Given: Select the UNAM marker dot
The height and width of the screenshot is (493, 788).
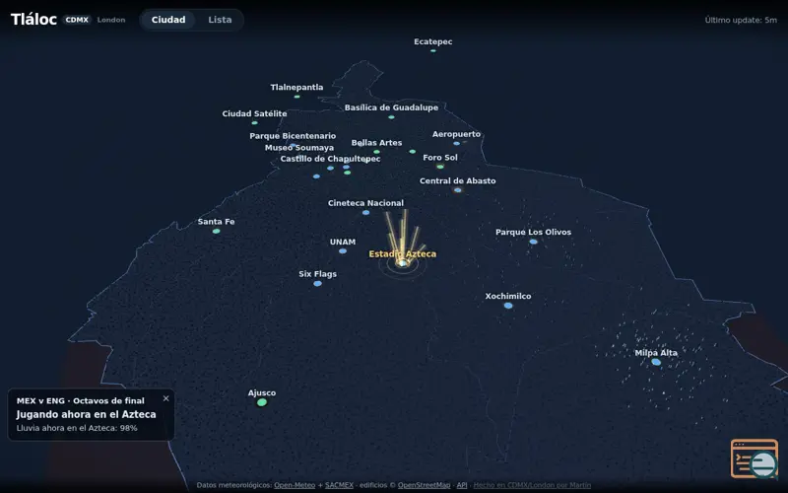Looking at the screenshot, I should tap(342, 251).
